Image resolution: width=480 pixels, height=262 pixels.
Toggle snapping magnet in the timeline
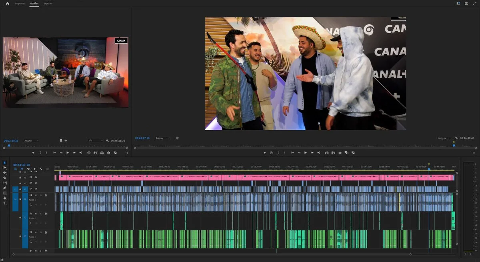tap(22, 169)
